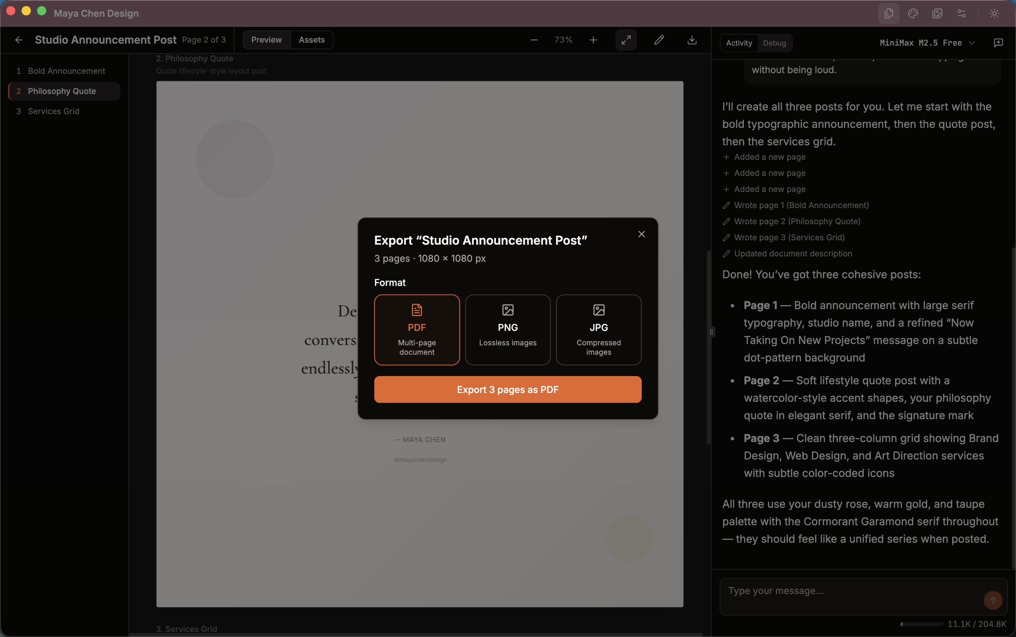Select the JPG compressed images format
The height and width of the screenshot is (637, 1016).
[598, 330]
